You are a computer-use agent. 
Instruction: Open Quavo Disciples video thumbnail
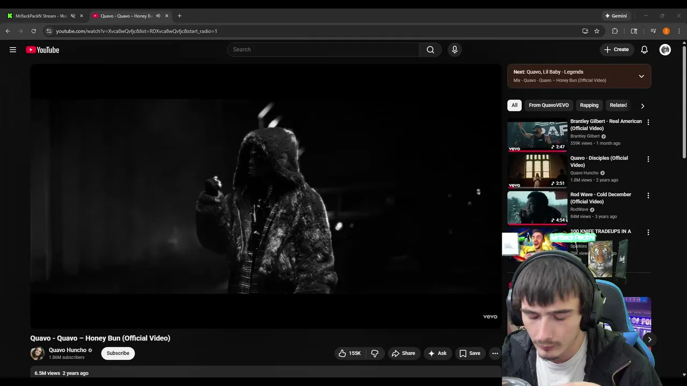tap(537, 171)
